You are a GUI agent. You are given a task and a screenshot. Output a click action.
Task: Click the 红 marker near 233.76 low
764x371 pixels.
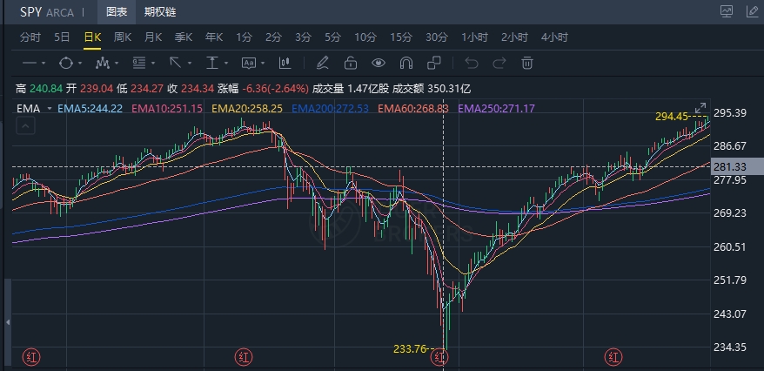(x=439, y=357)
